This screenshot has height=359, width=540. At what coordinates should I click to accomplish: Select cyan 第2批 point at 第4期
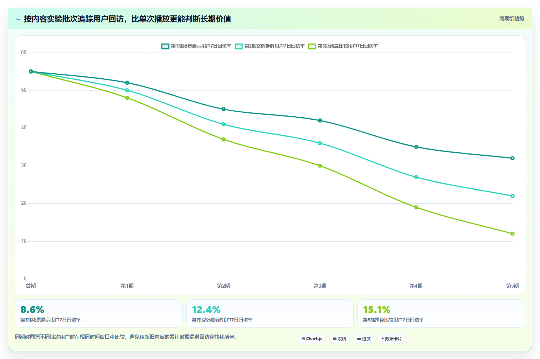tap(416, 177)
